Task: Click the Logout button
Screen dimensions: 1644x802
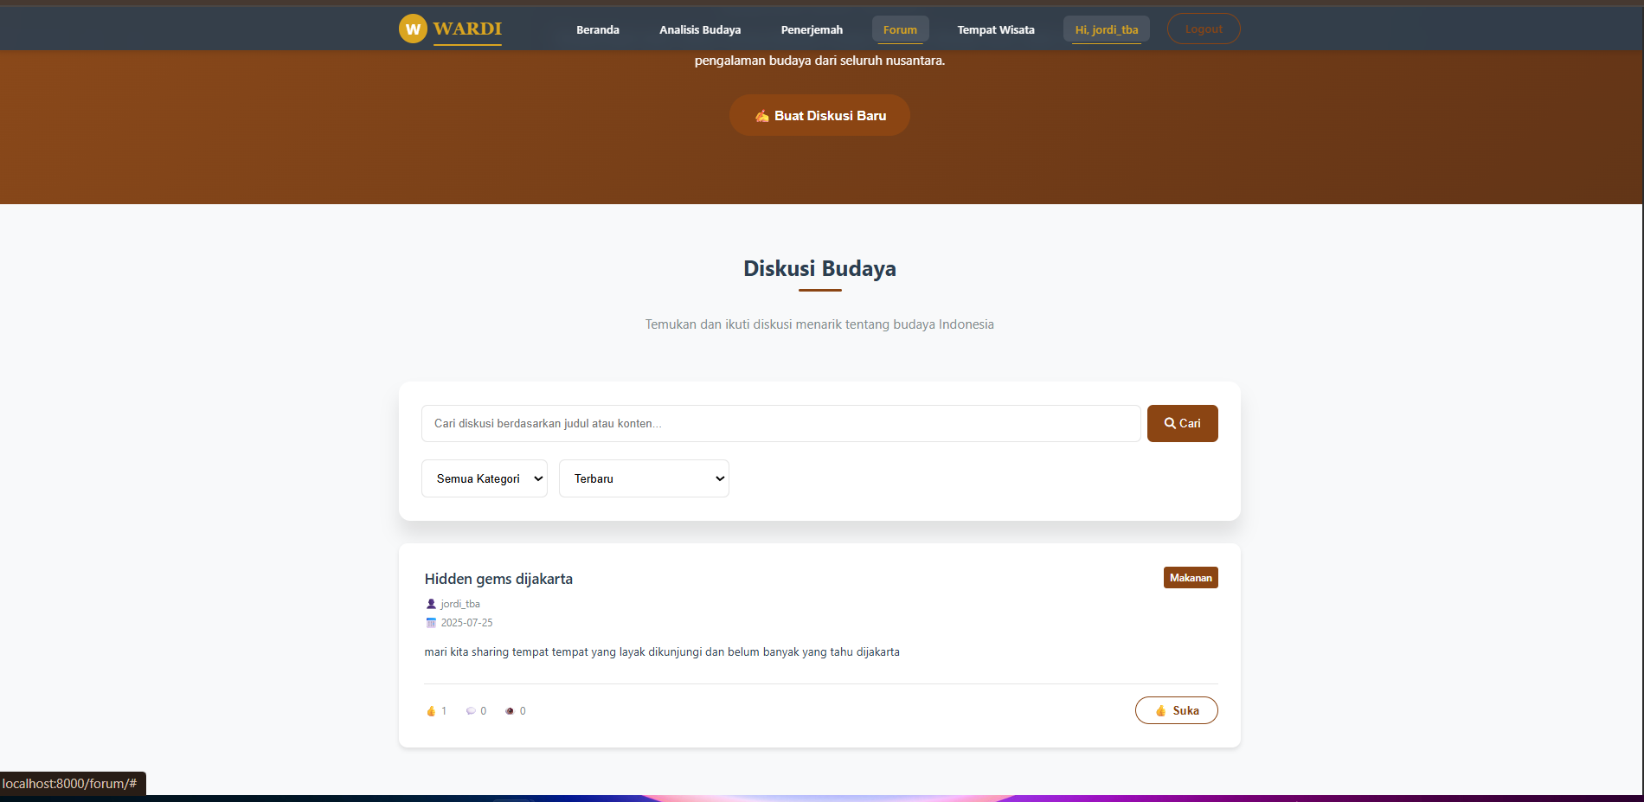Action: 1204,29
